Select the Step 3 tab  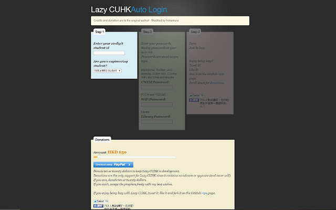coord(195,31)
